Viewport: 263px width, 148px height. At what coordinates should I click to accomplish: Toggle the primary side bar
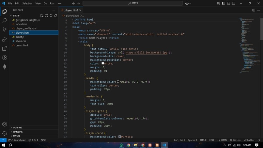(x=224, y=3)
